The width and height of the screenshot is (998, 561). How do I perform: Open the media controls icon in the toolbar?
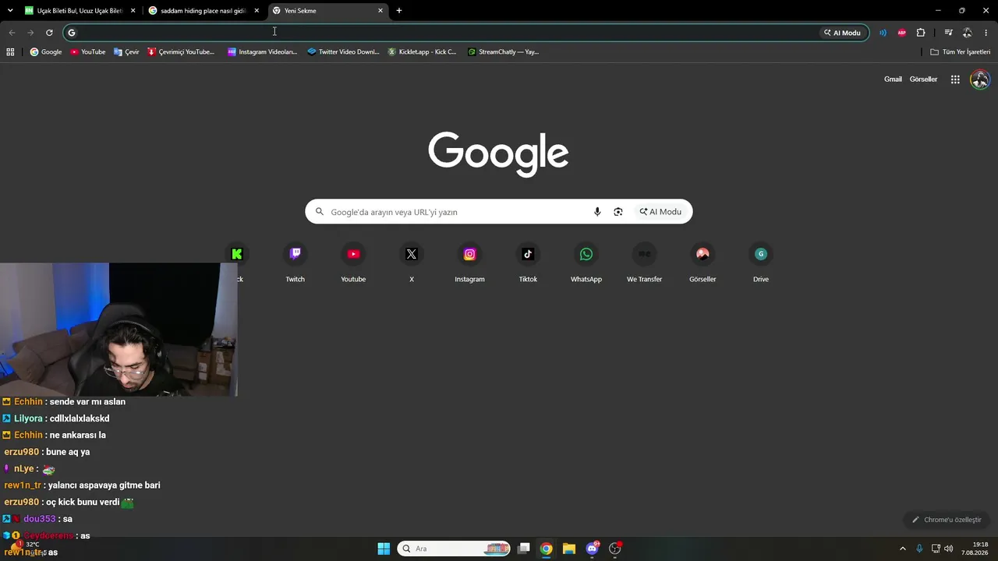coord(948,33)
